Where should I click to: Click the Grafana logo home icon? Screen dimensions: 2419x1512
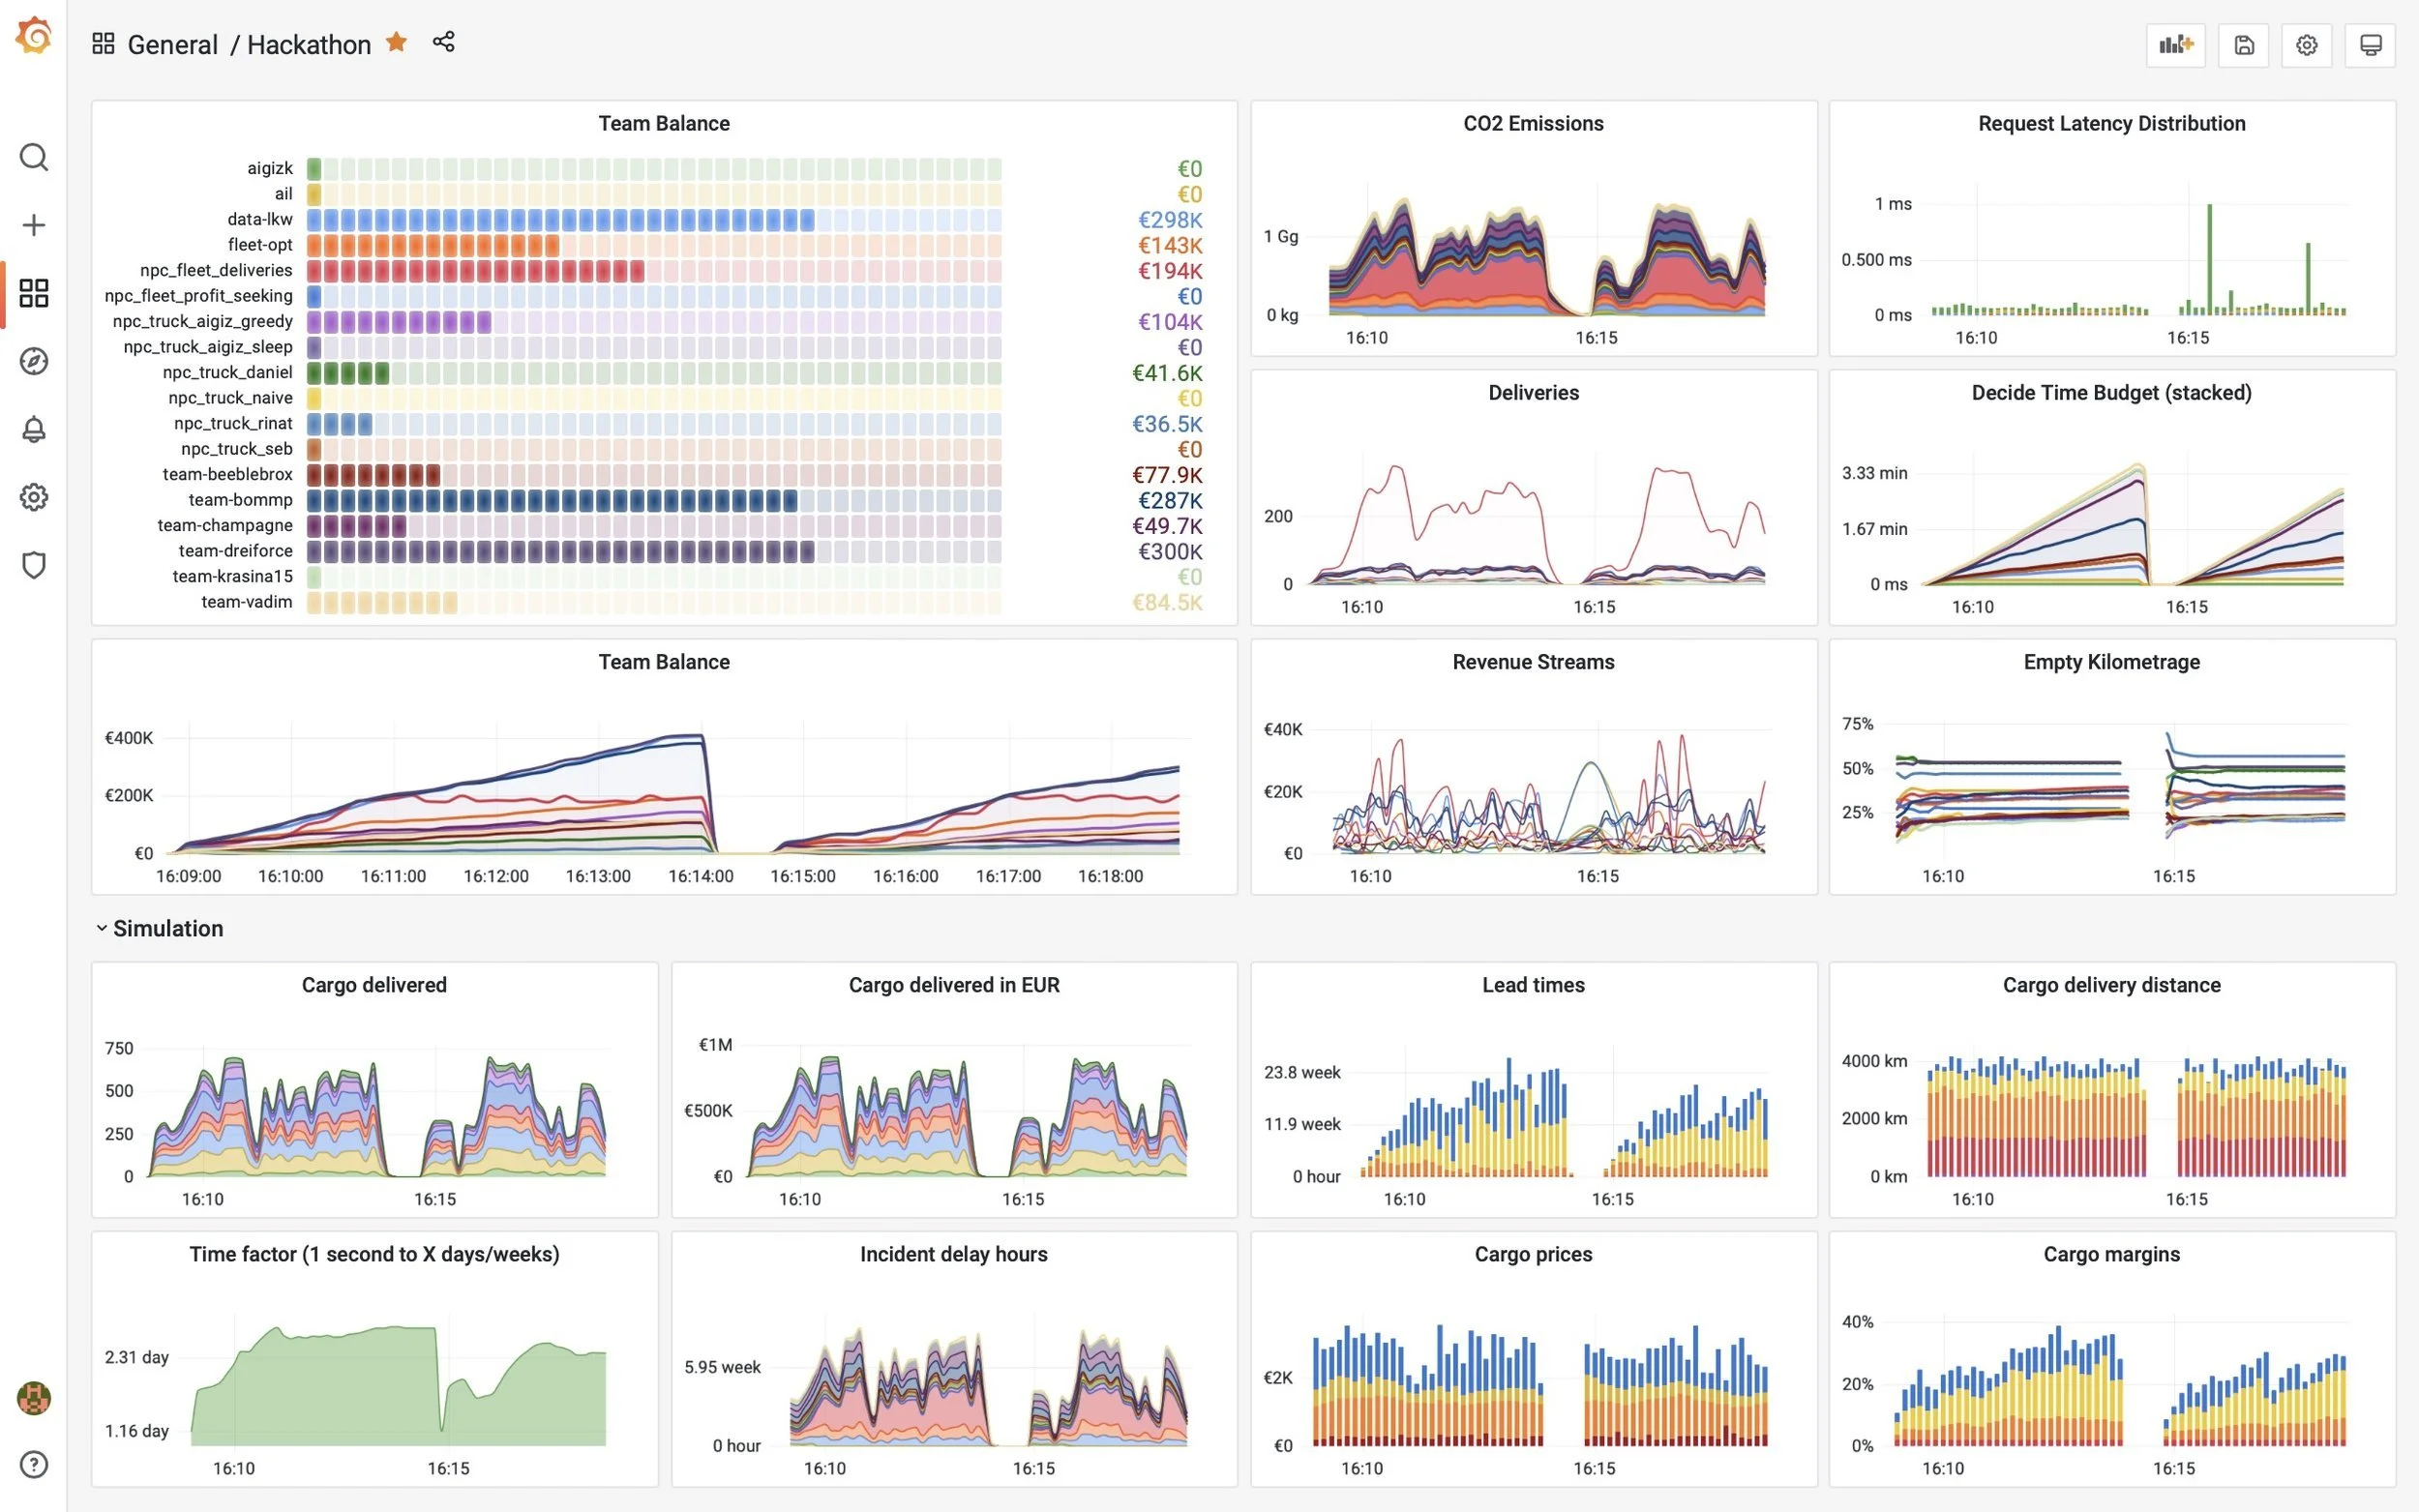pos(33,36)
